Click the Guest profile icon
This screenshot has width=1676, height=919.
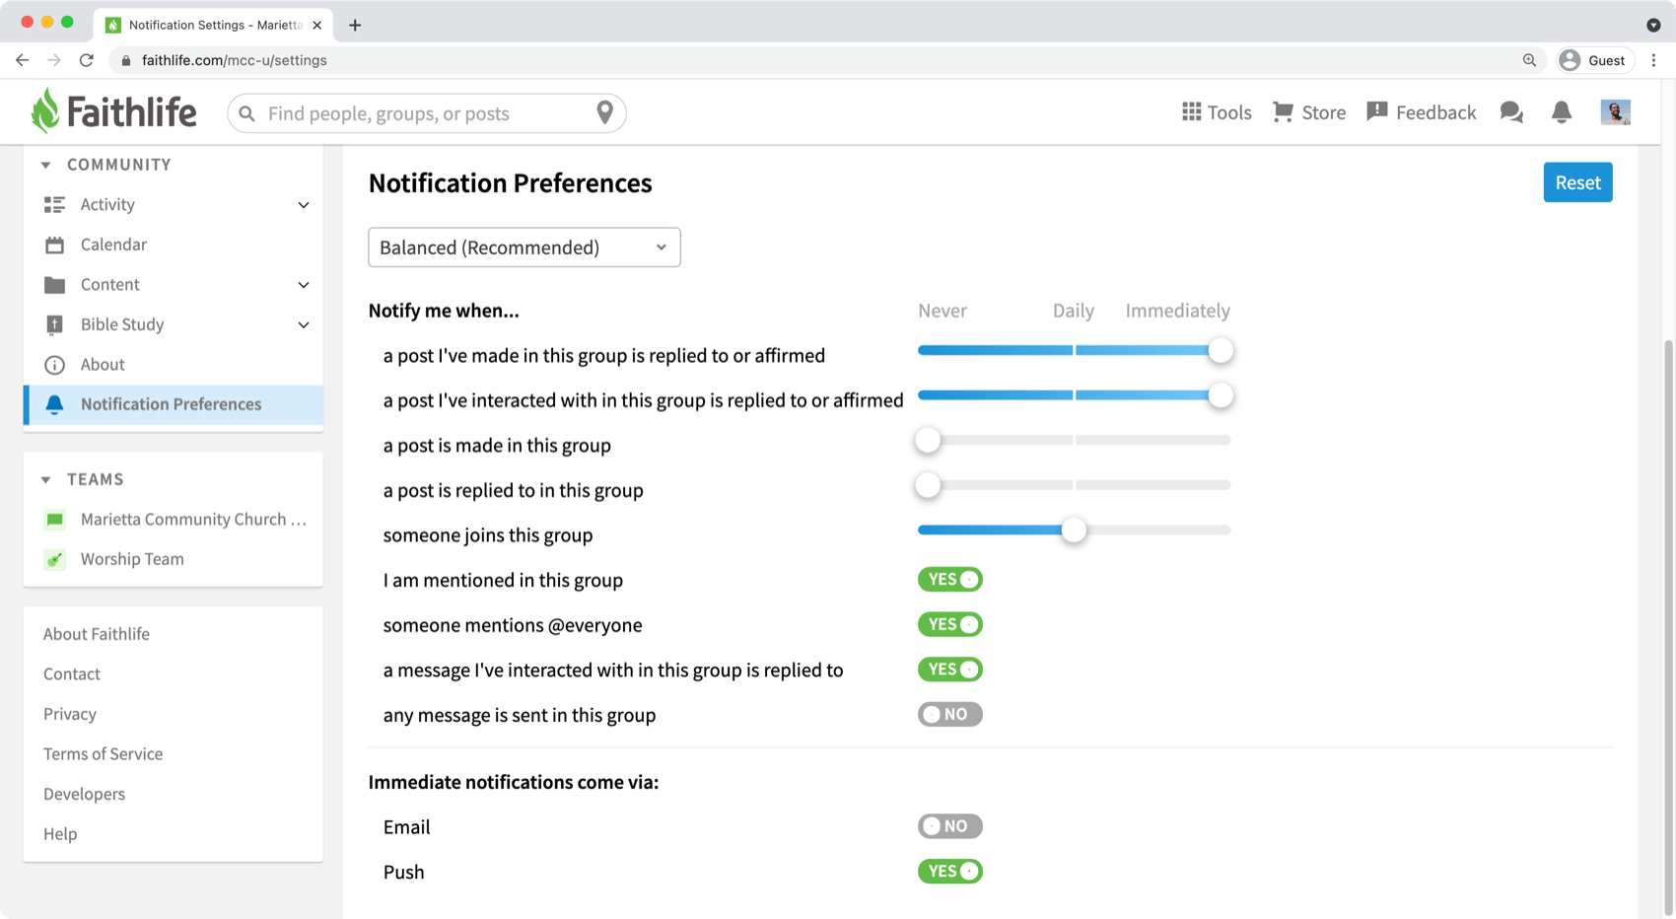(1570, 60)
